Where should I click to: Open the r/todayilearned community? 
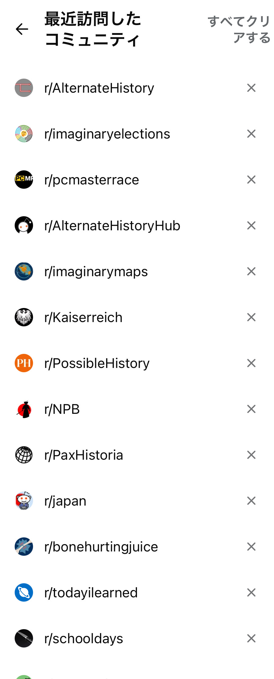tap(91, 593)
